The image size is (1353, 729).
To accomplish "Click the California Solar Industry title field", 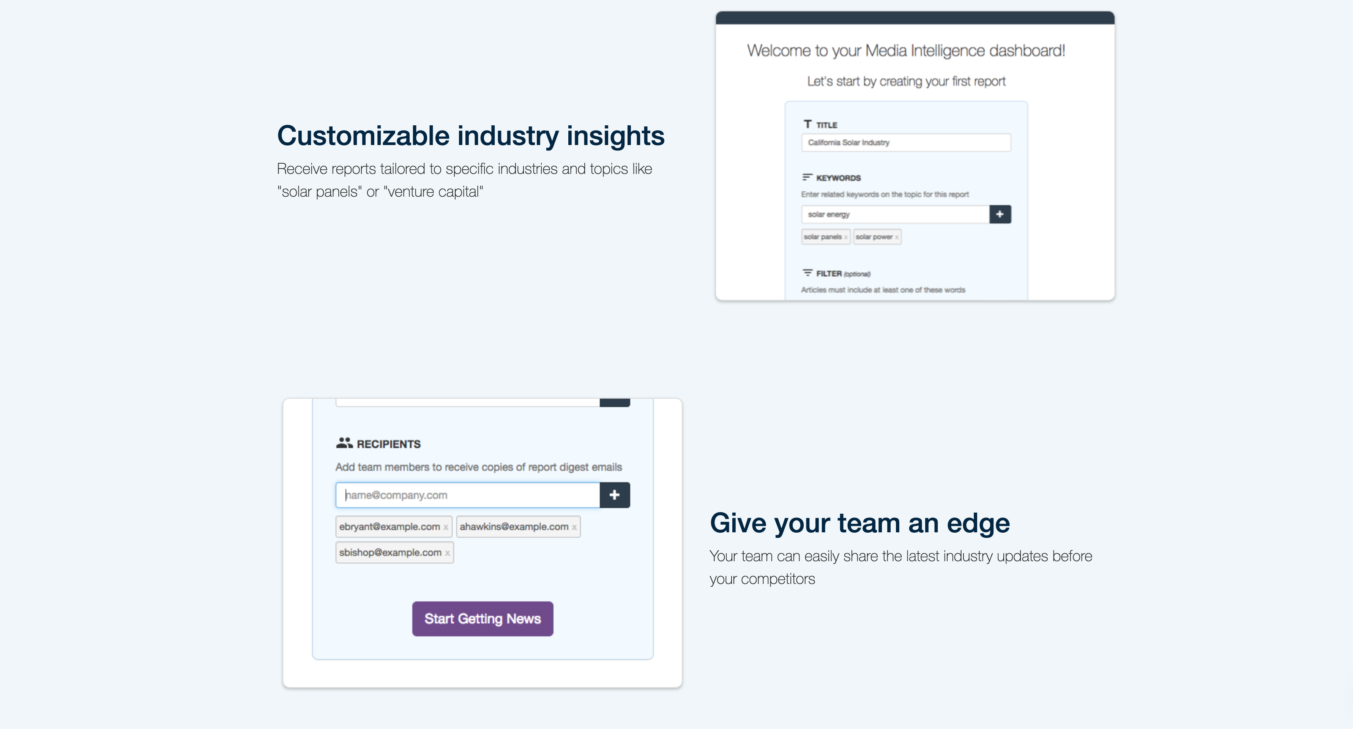I will [906, 142].
